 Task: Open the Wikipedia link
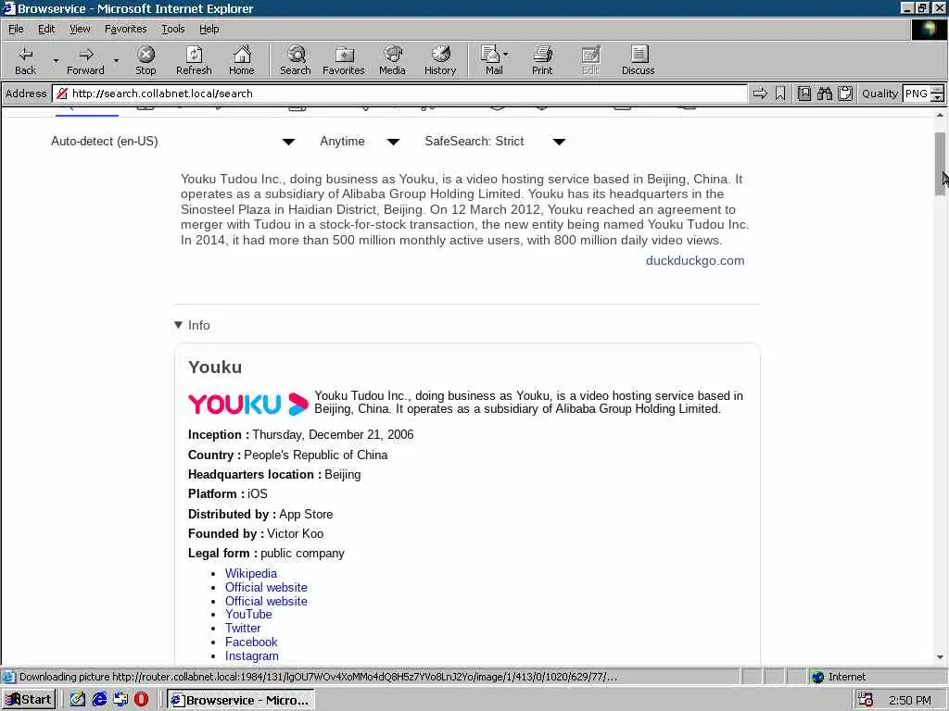click(251, 573)
